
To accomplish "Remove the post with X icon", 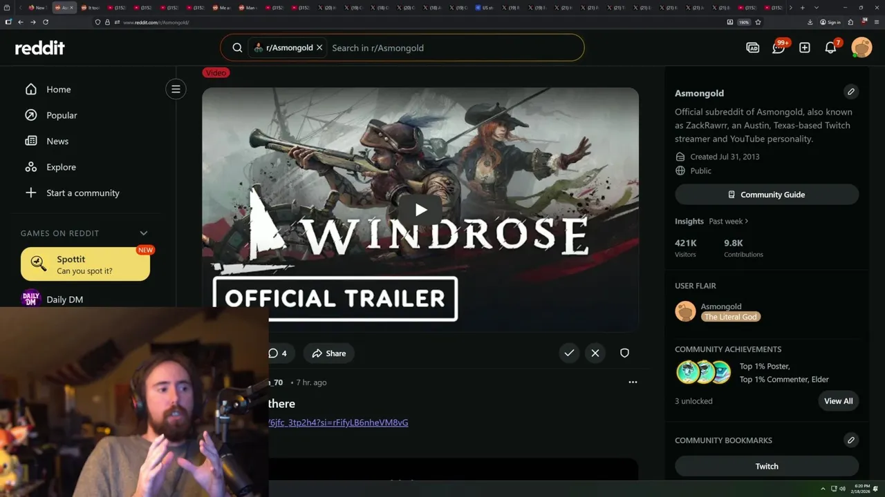I will click(x=595, y=353).
